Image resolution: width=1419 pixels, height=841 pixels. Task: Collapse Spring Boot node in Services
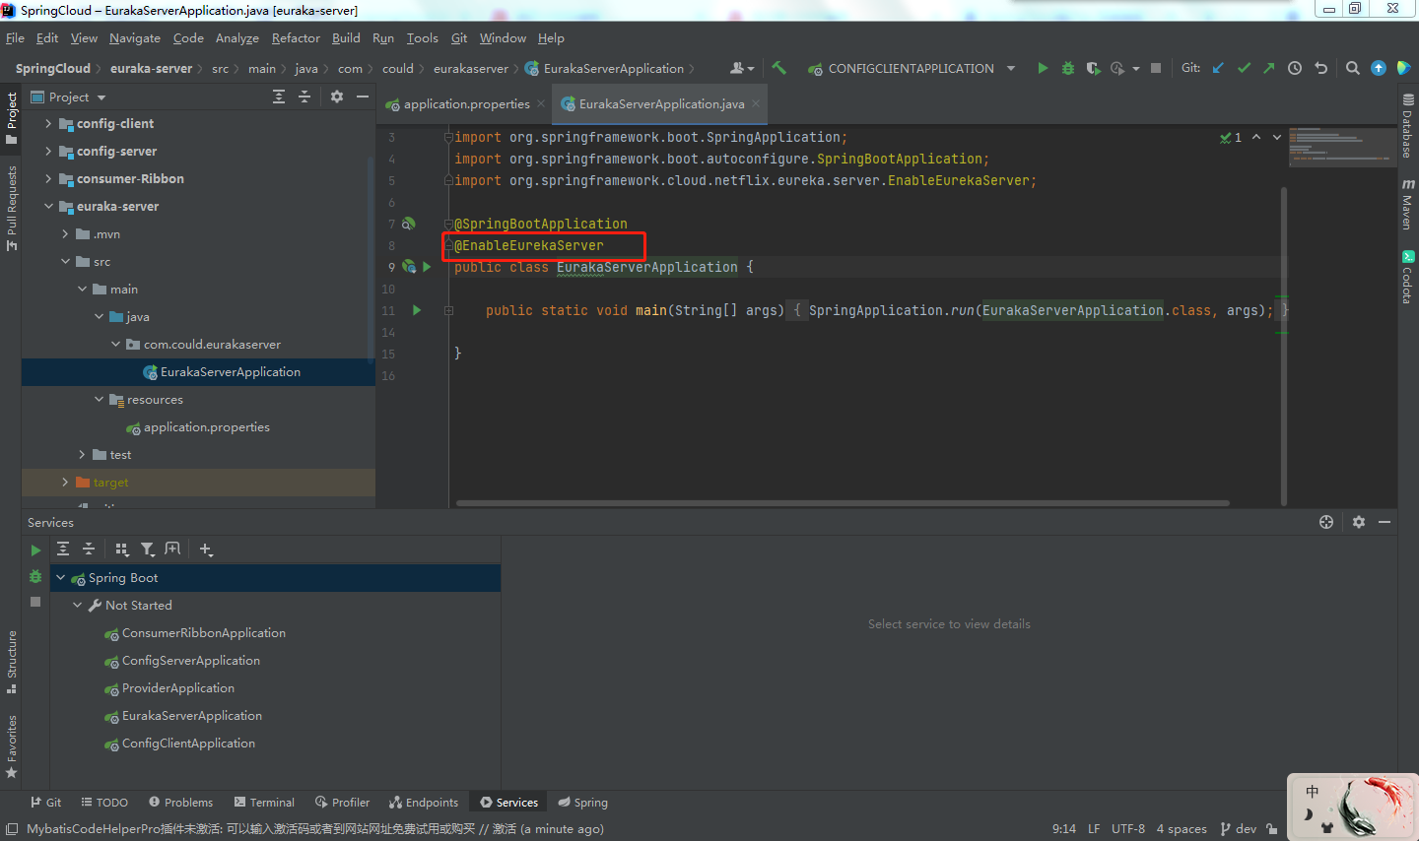coord(61,578)
